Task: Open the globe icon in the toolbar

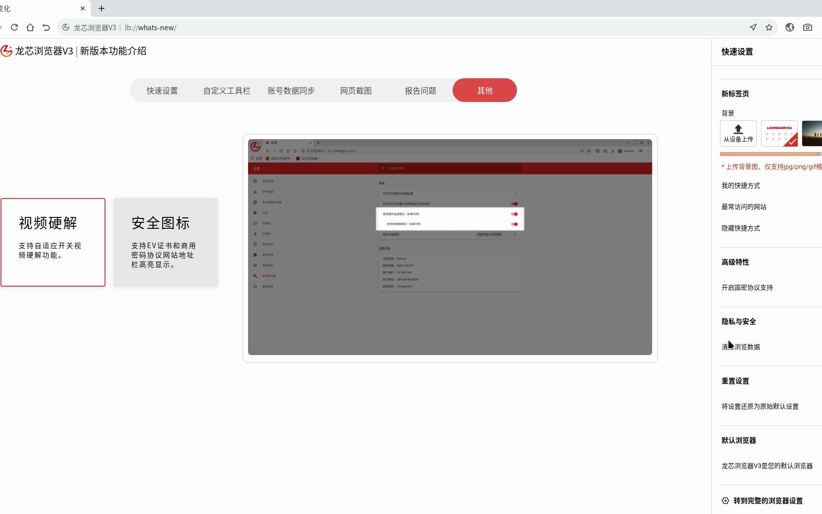Action: [790, 27]
